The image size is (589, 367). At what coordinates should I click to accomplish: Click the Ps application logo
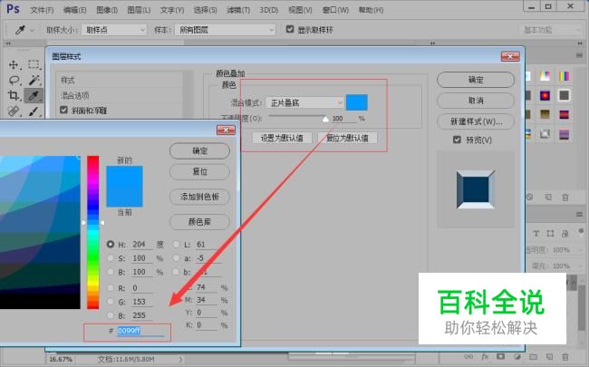(14, 9)
